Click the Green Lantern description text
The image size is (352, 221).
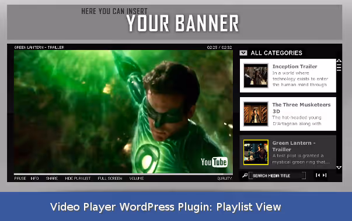(301, 159)
